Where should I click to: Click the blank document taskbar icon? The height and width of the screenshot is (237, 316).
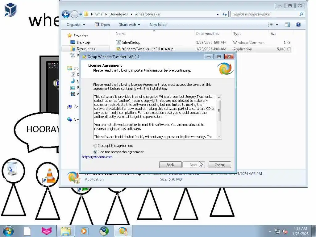[x=27, y=231]
